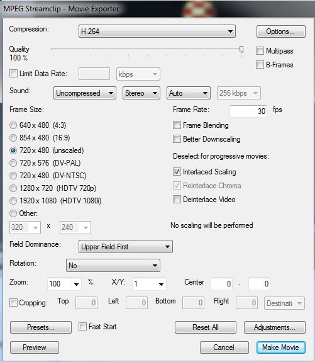Enable Deinterlace Video checkbox

[177, 200]
